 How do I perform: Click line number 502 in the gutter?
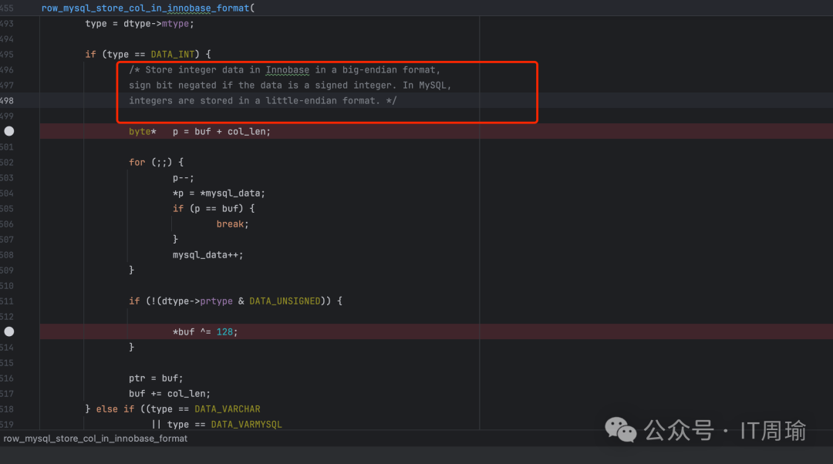pyautogui.click(x=7, y=162)
